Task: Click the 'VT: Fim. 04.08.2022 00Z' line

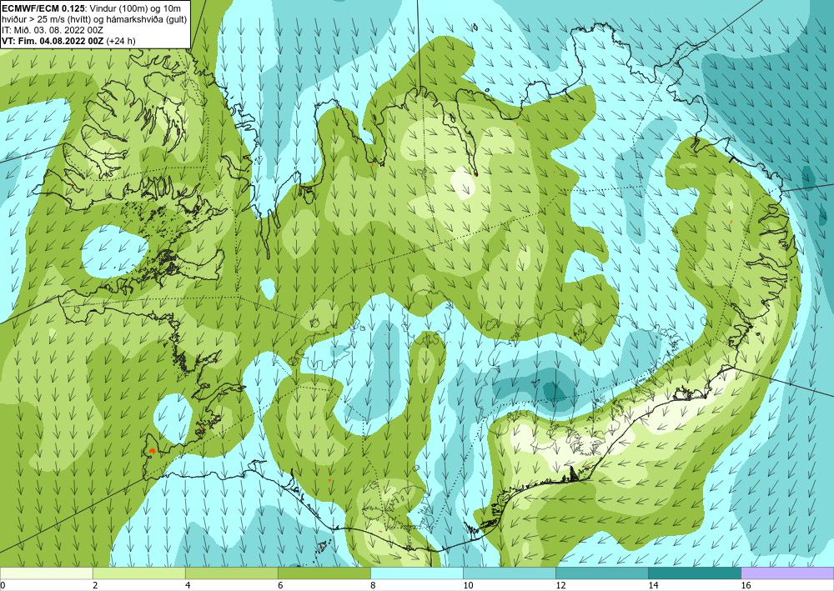Action: point(53,41)
